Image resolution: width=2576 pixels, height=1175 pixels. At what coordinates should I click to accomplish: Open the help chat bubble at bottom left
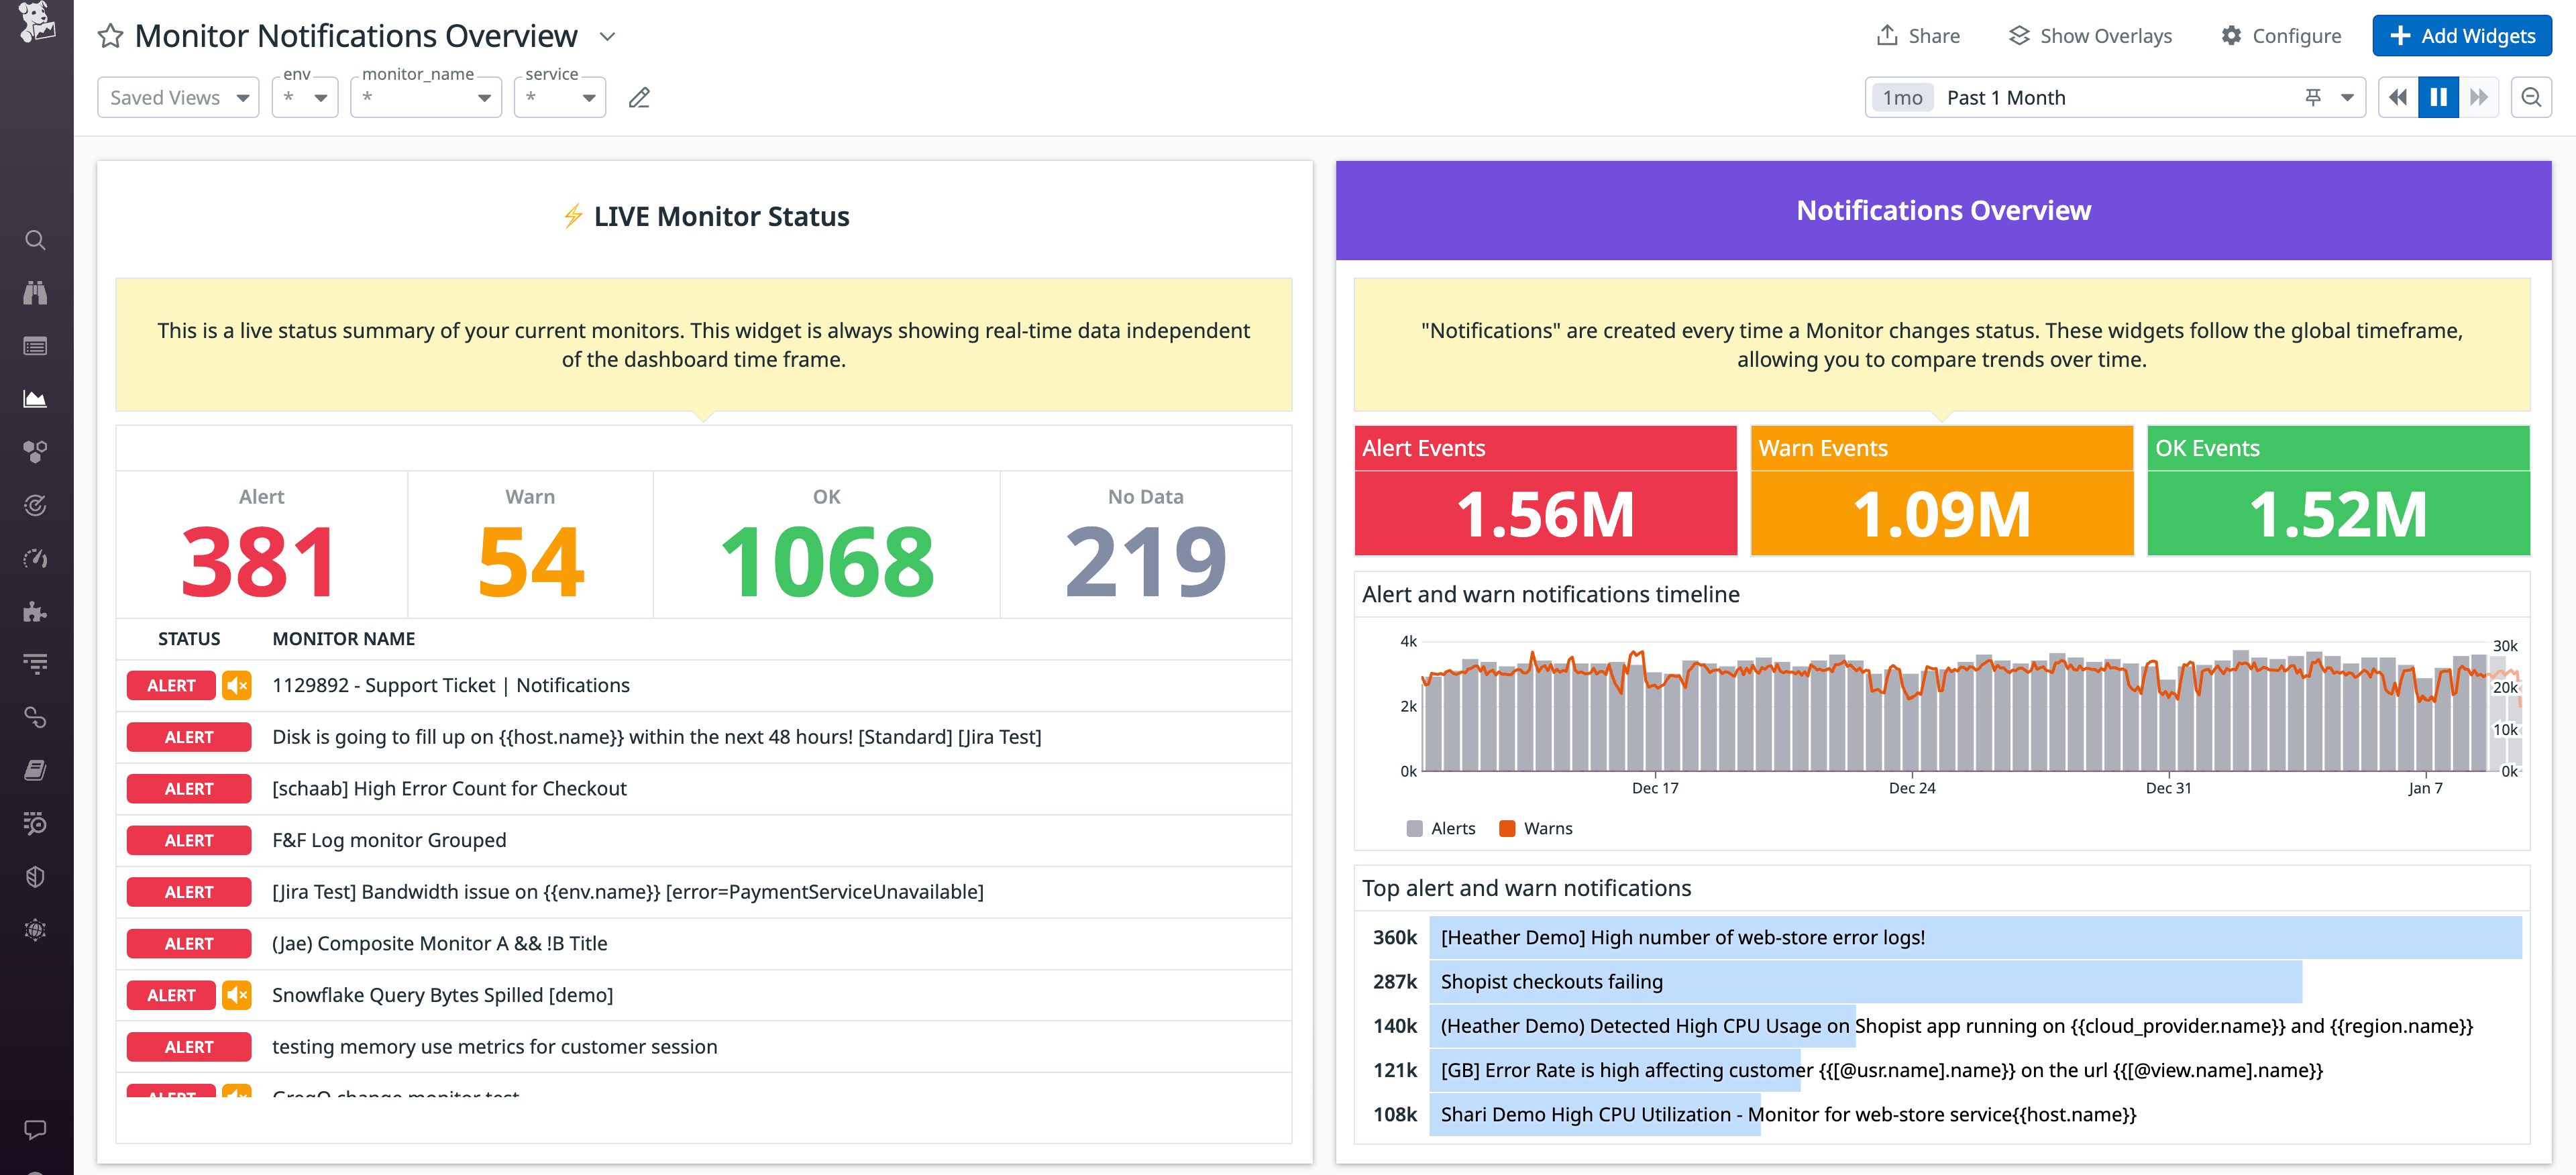36,1130
